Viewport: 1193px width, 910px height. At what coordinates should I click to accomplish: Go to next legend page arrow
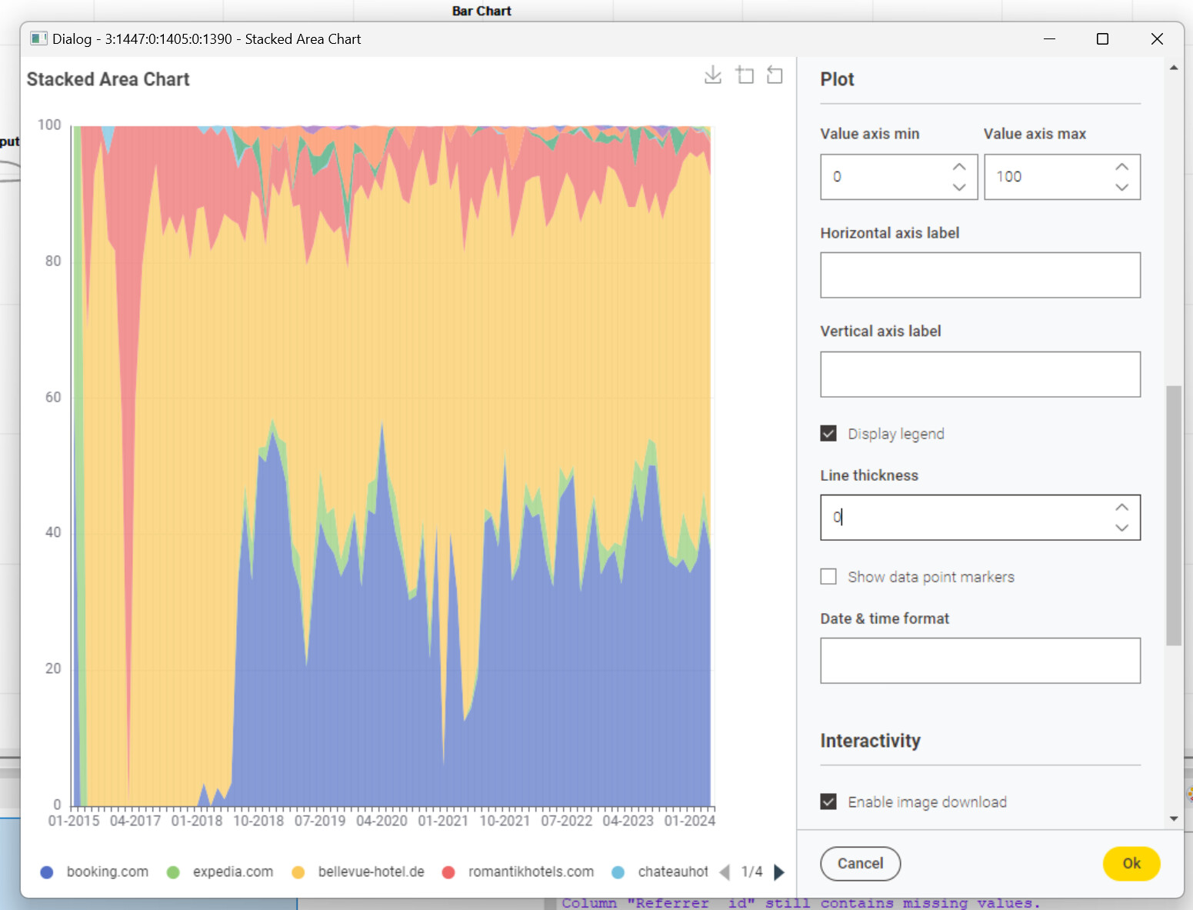pos(779,872)
